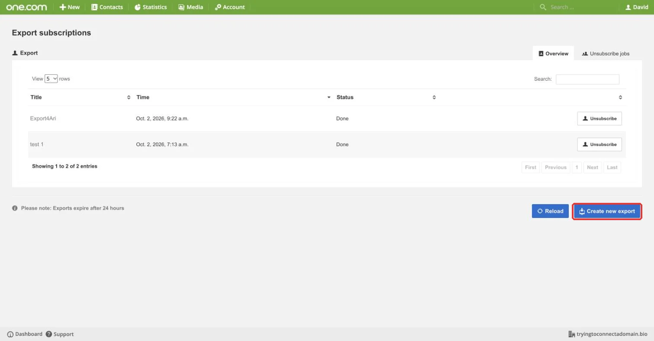Click the Done status for test 1
Viewport: 654px width, 341px height.
[342, 144]
